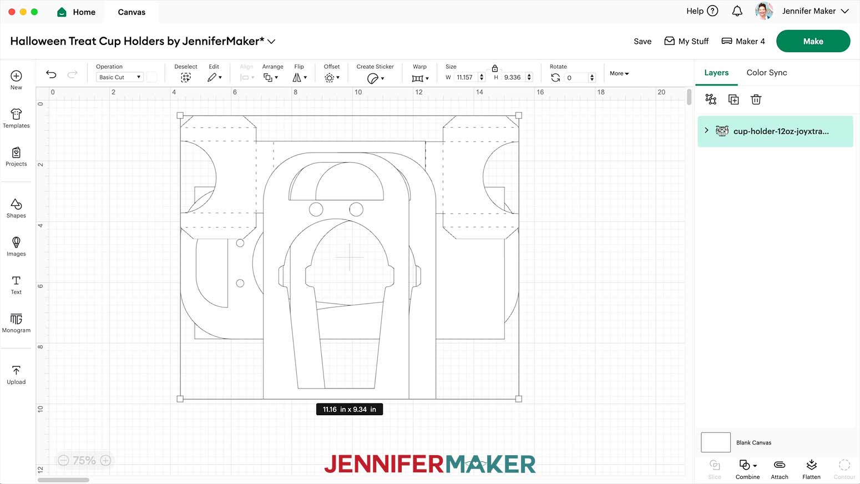This screenshot has width=860, height=484.
Task: Expand the cup-holder-12oz-joyxtra layer
Action: [x=706, y=130]
